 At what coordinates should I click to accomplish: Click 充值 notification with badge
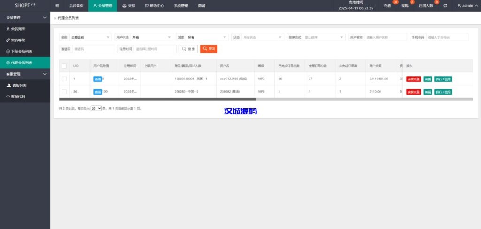[x=388, y=6]
